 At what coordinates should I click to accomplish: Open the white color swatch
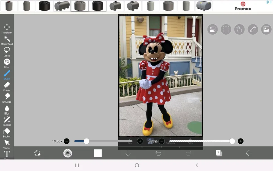pos(98,153)
